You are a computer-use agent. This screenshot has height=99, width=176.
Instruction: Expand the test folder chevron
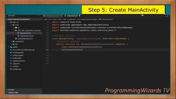[11, 44]
